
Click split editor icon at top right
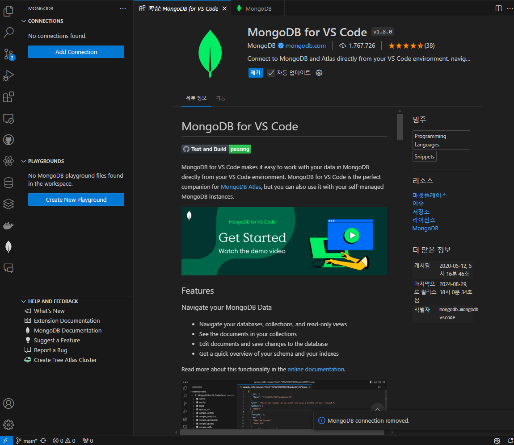(x=498, y=8)
